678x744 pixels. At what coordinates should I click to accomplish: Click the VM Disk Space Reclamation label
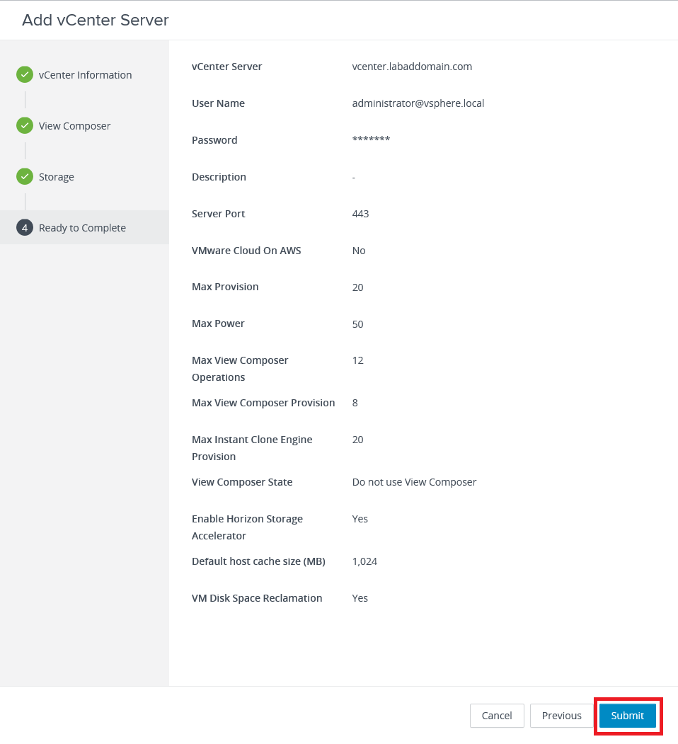coord(257,598)
